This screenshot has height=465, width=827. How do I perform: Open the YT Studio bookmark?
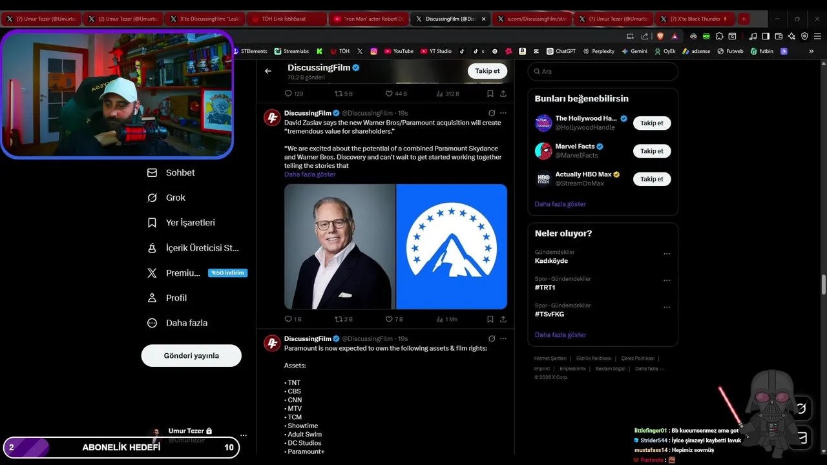(x=435, y=51)
